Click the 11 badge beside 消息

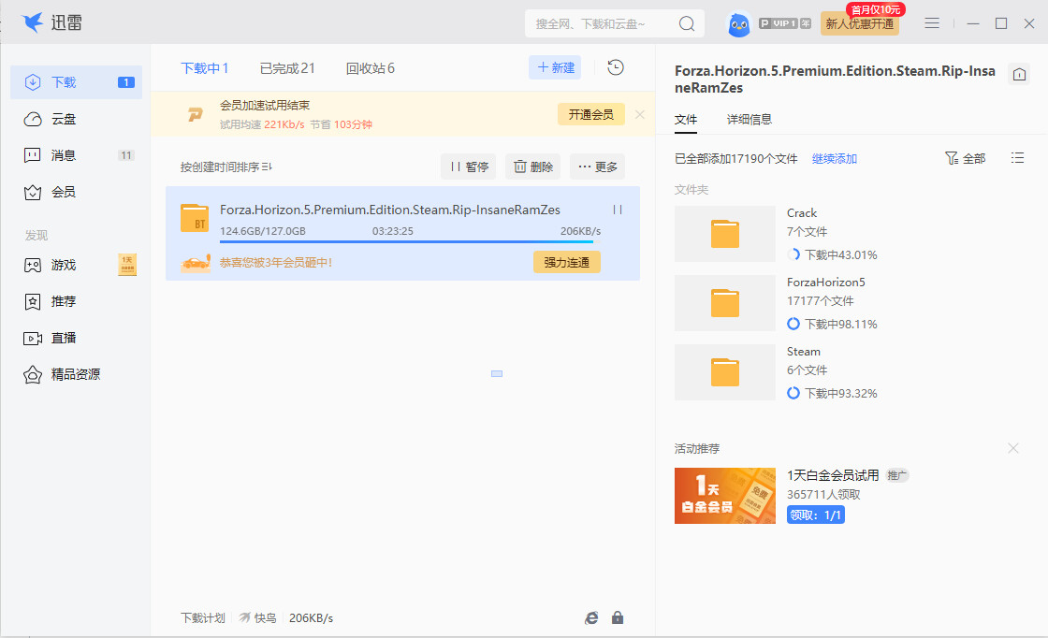point(126,155)
